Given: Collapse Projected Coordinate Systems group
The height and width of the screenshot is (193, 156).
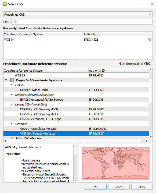Looking at the screenshot, I should [x=6, y=80].
